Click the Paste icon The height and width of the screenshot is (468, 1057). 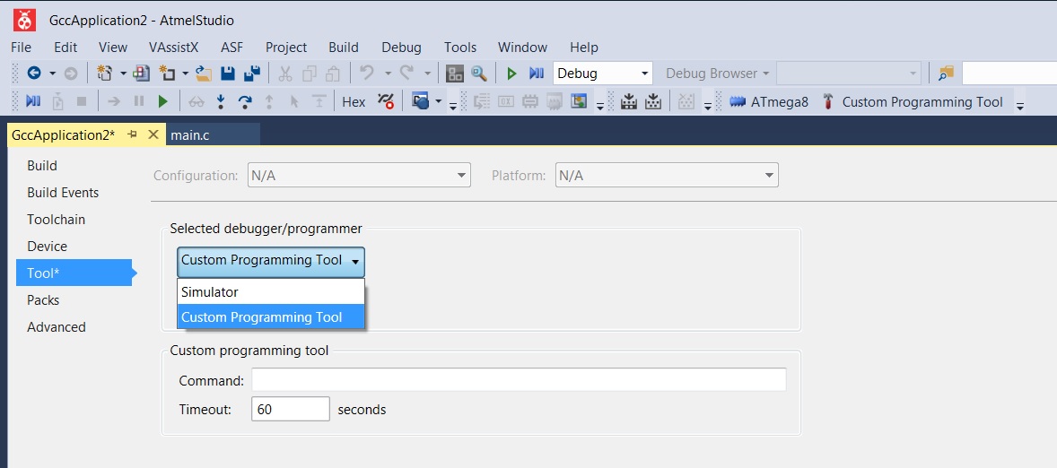point(333,74)
